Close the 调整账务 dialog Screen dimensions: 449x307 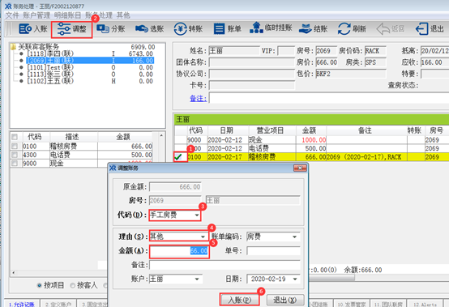300,168
